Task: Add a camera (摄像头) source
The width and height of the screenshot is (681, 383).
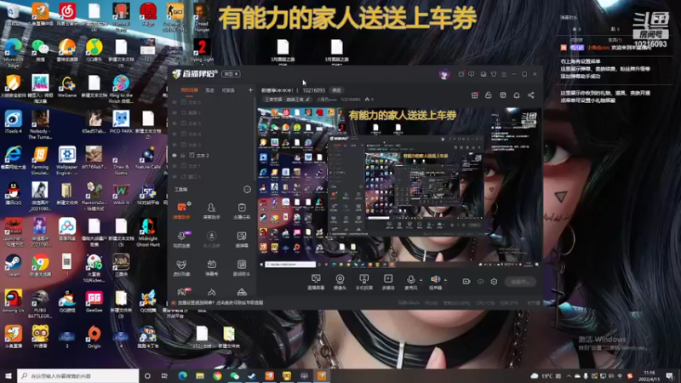Action: (x=340, y=282)
